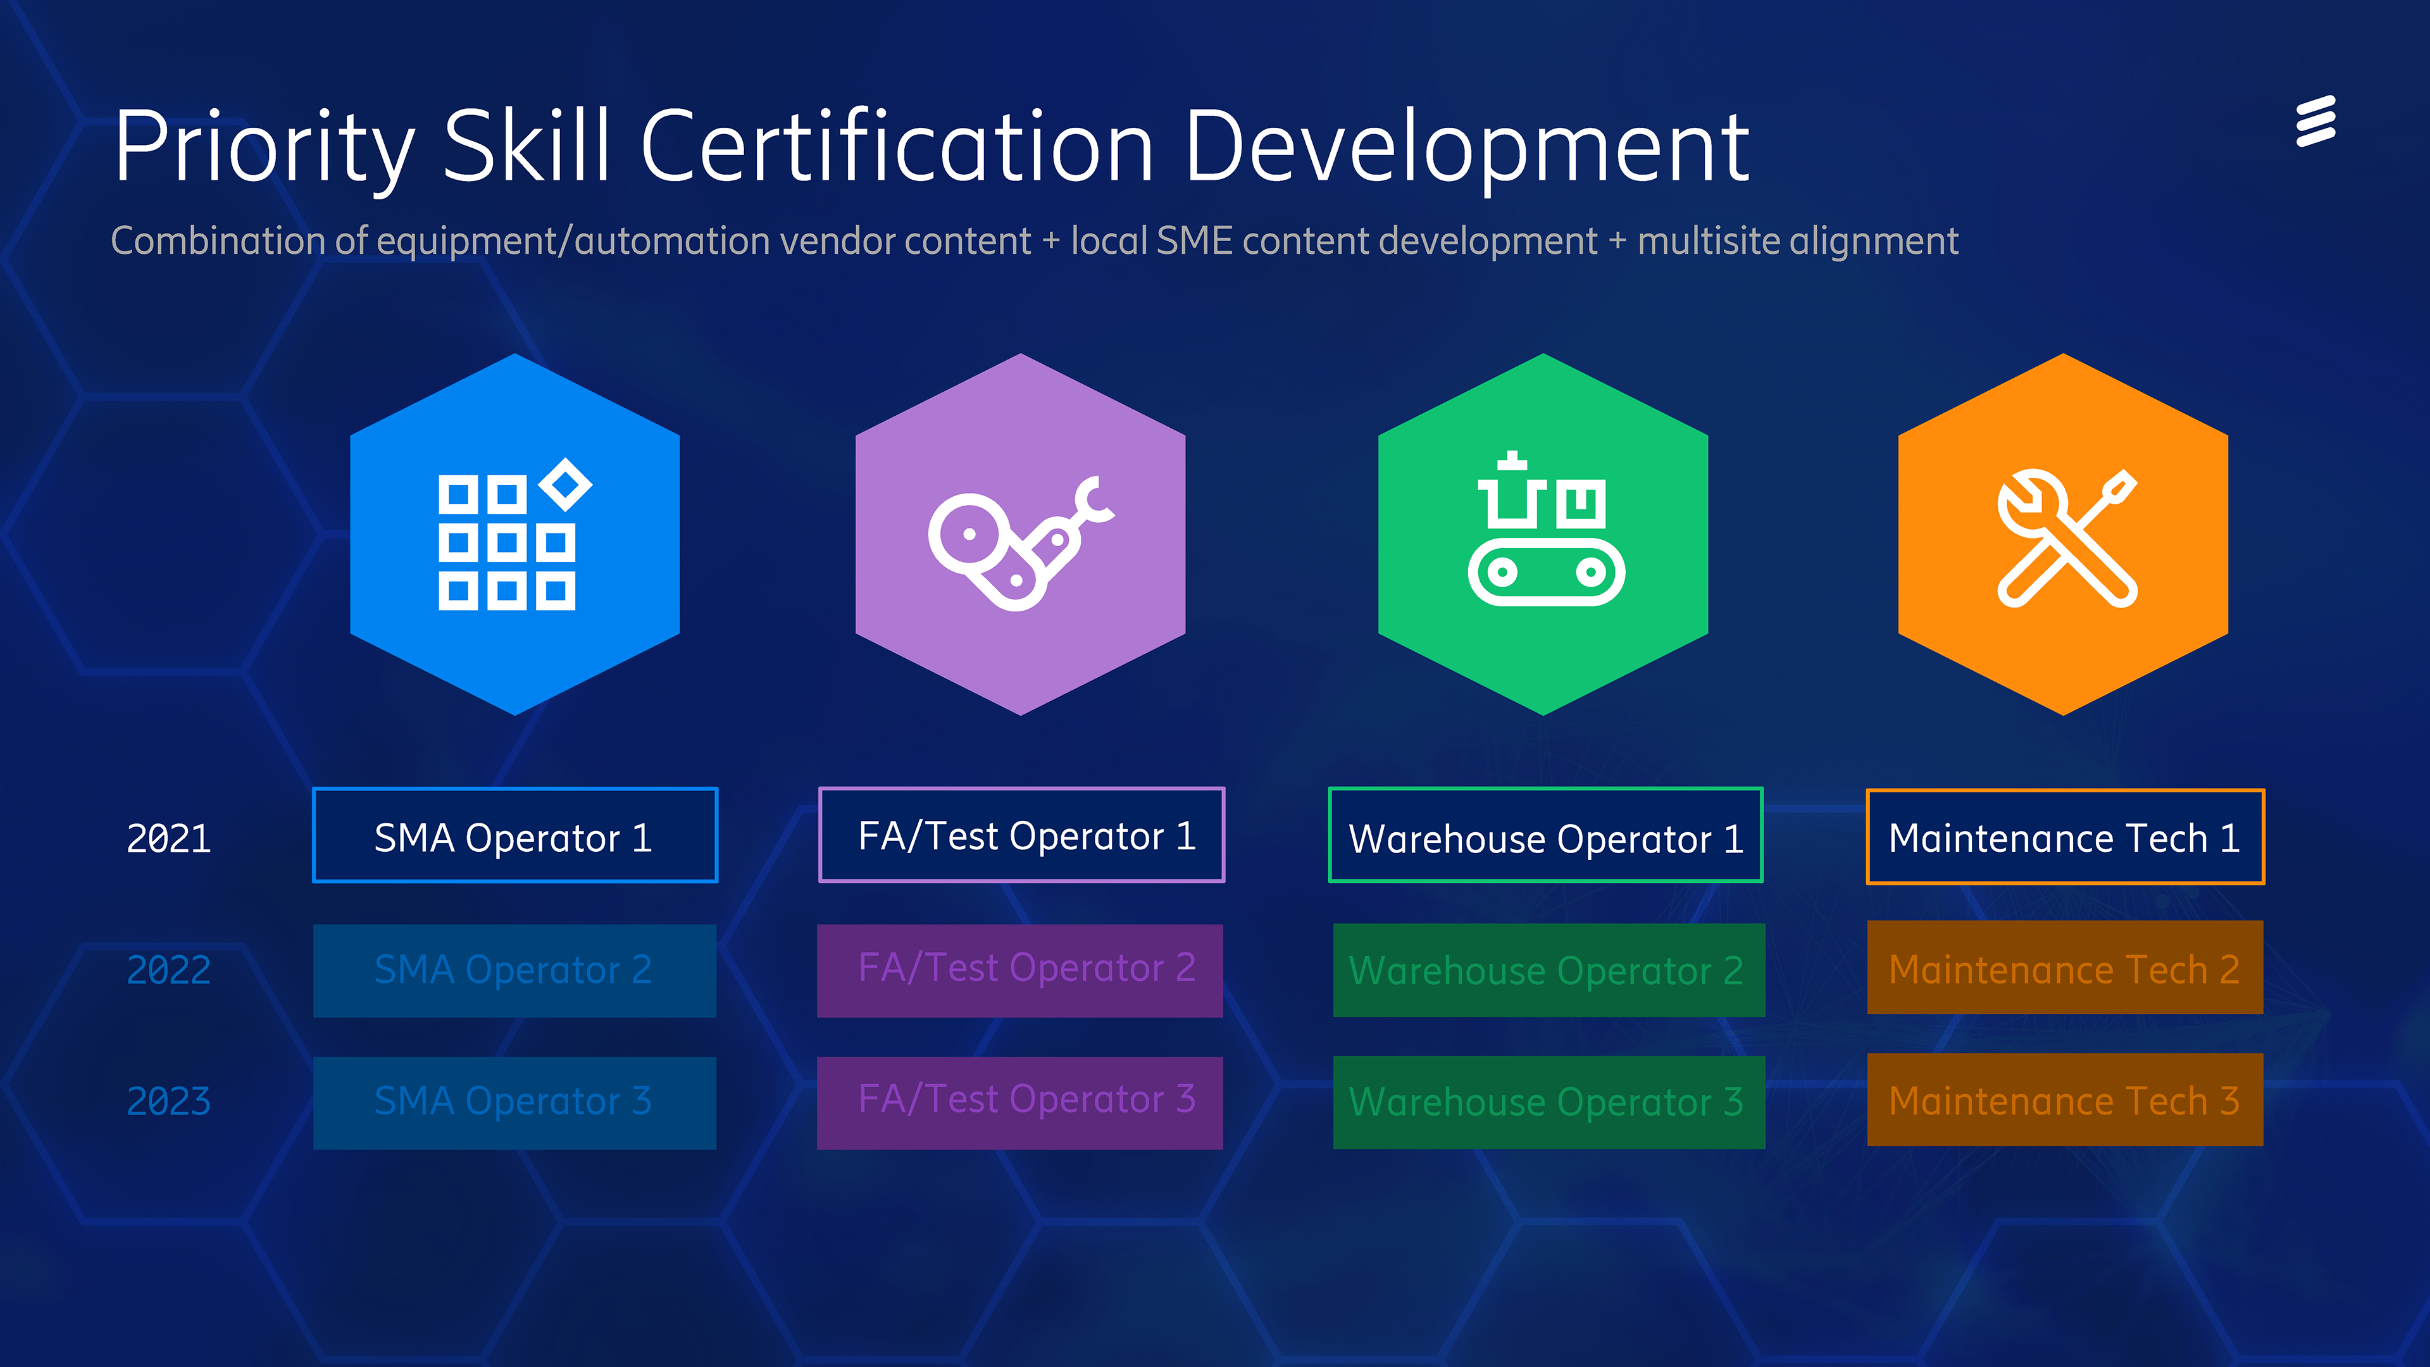Viewport: 2430px width, 1367px height.
Task: Select the Warehouse Operator 1 box
Action: pyautogui.click(x=1545, y=835)
